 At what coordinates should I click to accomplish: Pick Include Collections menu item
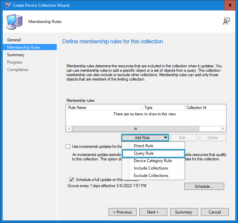[153, 168]
